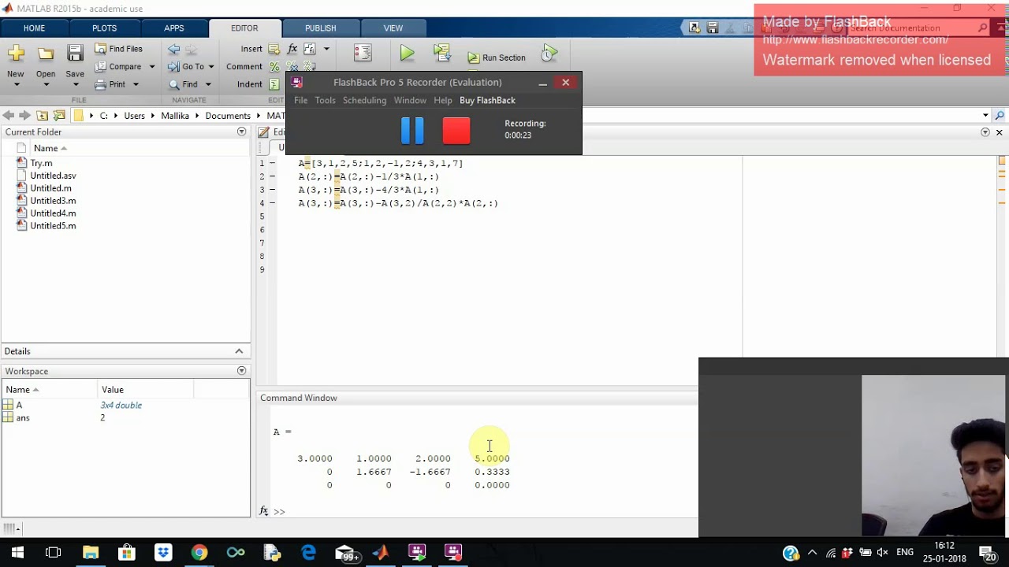1009x567 pixels.
Task: Navigate back in folder address bar
Action: 8,115
